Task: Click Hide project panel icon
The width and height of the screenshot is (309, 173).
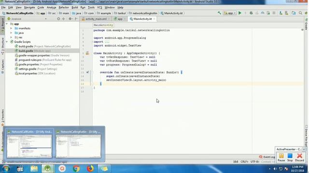Action: click(x=76, y=19)
